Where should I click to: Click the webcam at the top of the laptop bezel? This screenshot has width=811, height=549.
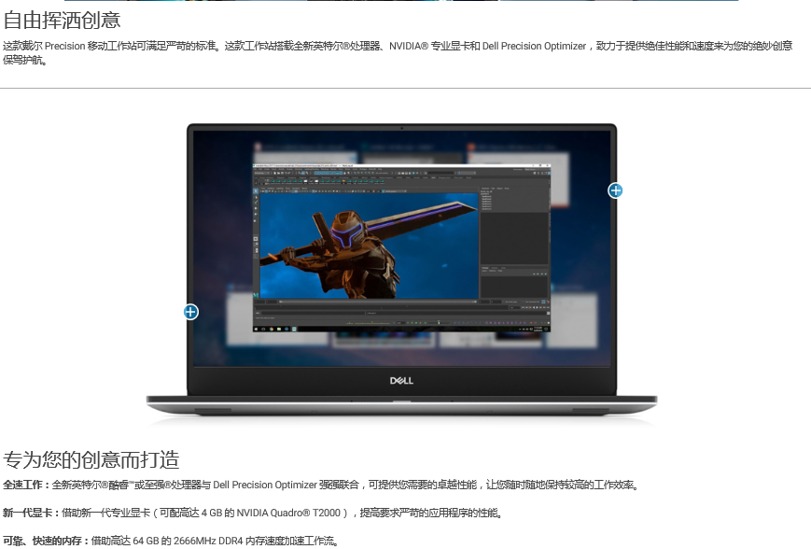pos(401,127)
